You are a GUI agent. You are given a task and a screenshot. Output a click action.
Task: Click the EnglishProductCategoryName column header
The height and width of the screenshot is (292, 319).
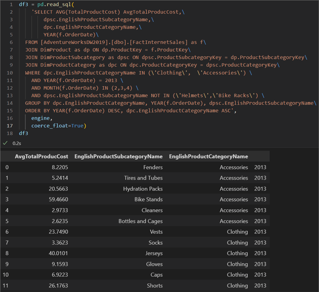[x=209, y=156]
